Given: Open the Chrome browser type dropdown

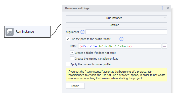Looking at the screenshot, I should [116, 25].
